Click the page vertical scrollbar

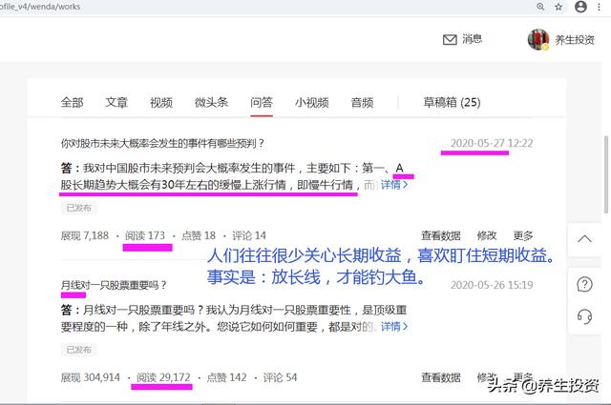tap(606, 174)
